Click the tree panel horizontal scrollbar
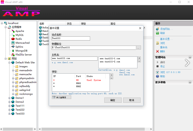The width and height of the screenshot is (193, 131). (18, 129)
